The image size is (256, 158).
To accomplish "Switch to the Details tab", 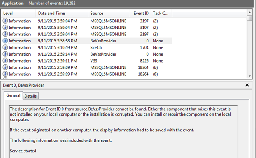I will (x=31, y=96).
